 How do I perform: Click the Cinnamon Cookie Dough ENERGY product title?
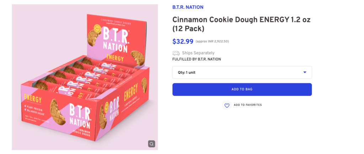[x=241, y=24]
